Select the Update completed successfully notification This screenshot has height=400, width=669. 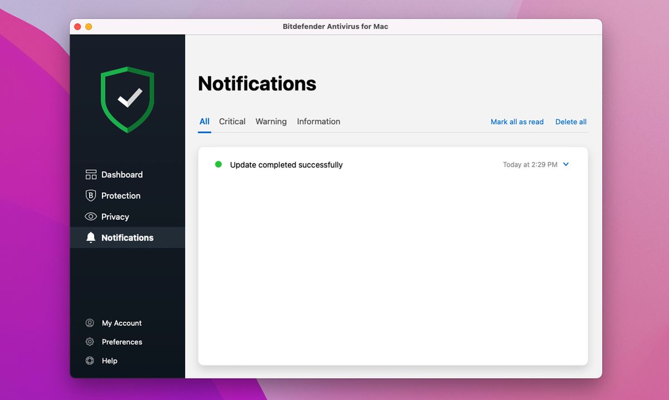tap(286, 164)
